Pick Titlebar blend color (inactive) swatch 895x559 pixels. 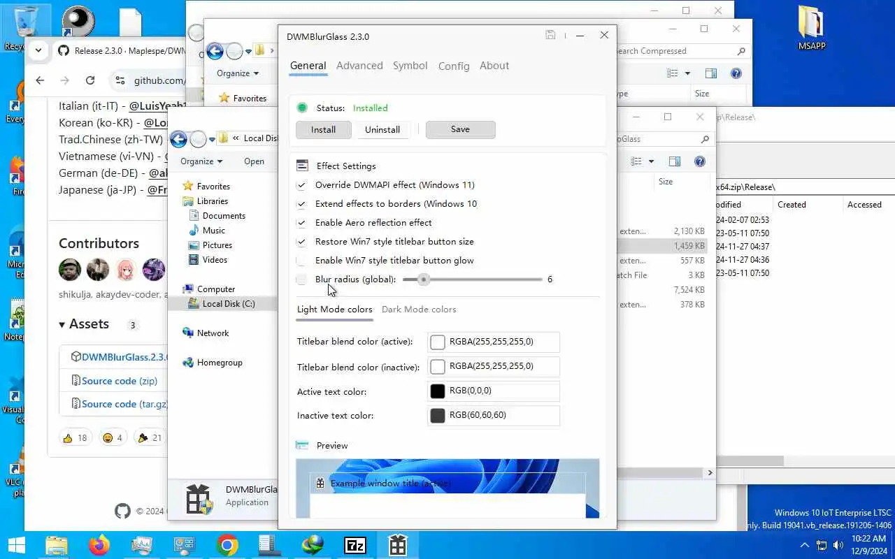coord(438,366)
